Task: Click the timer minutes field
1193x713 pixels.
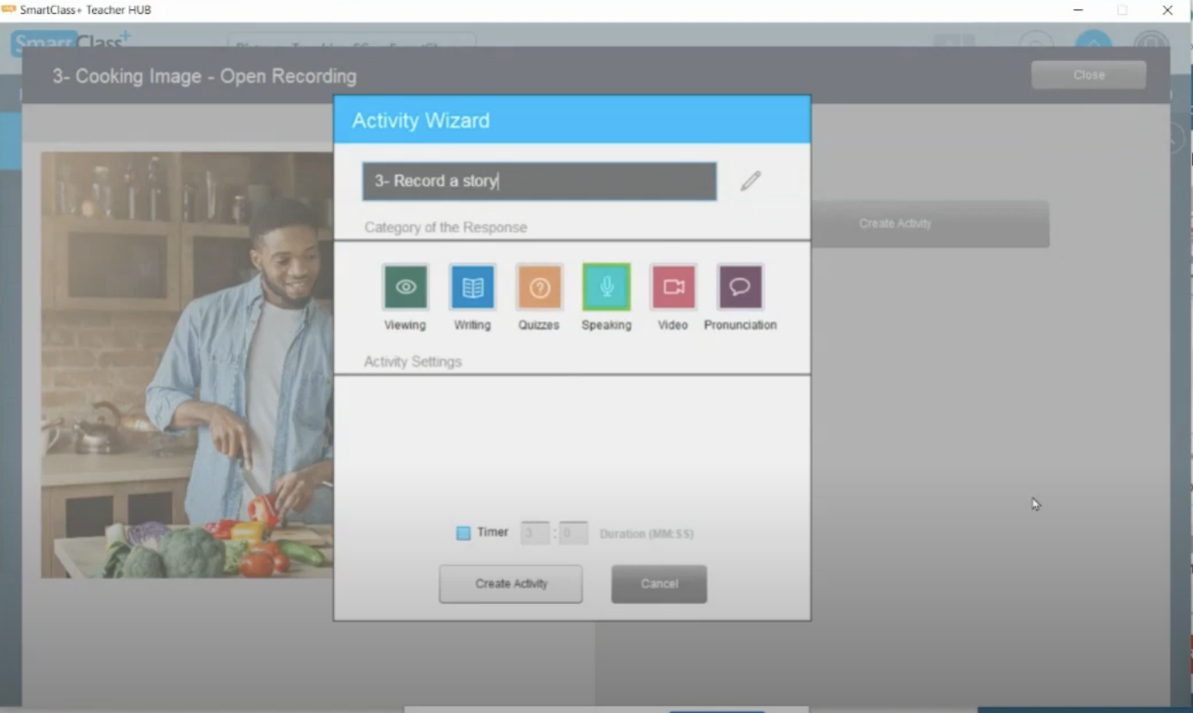Action: (x=535, y=533)
